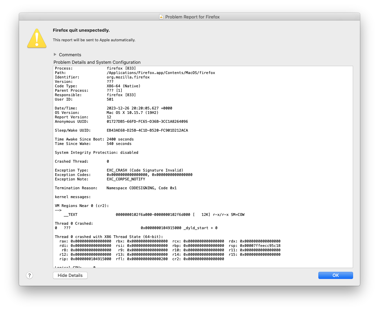Open help with the question mark button
This screenshot has height=311, width=379.
point(30,275)
